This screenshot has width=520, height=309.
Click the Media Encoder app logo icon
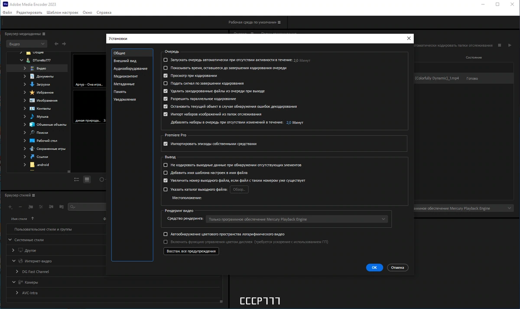pos(5,4)
